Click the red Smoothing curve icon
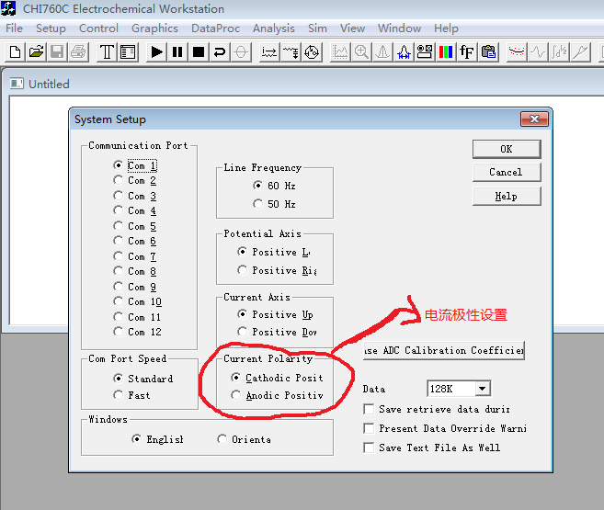The width and height of the screenshot is (604, 510). (517, 51)
